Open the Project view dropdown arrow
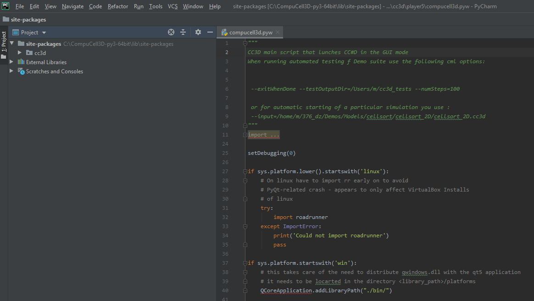Viewport: 534px width, 301px height. tap(44, 33)
